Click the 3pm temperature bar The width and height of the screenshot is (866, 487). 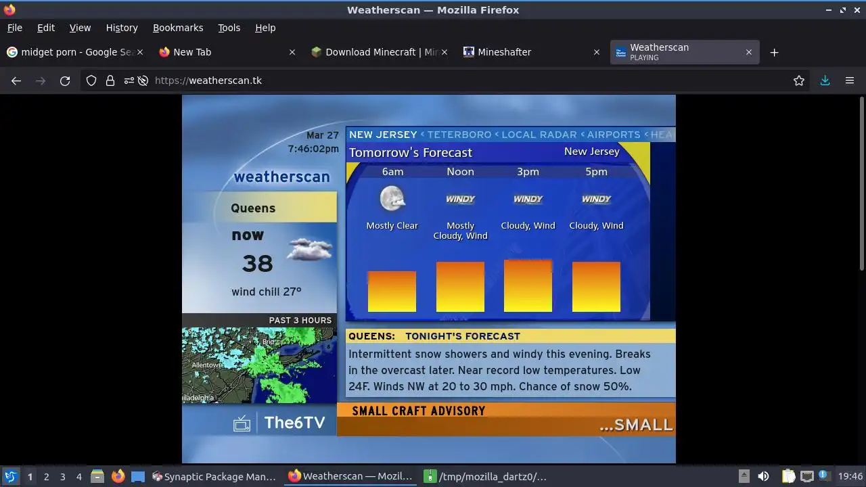pos(528,285)
